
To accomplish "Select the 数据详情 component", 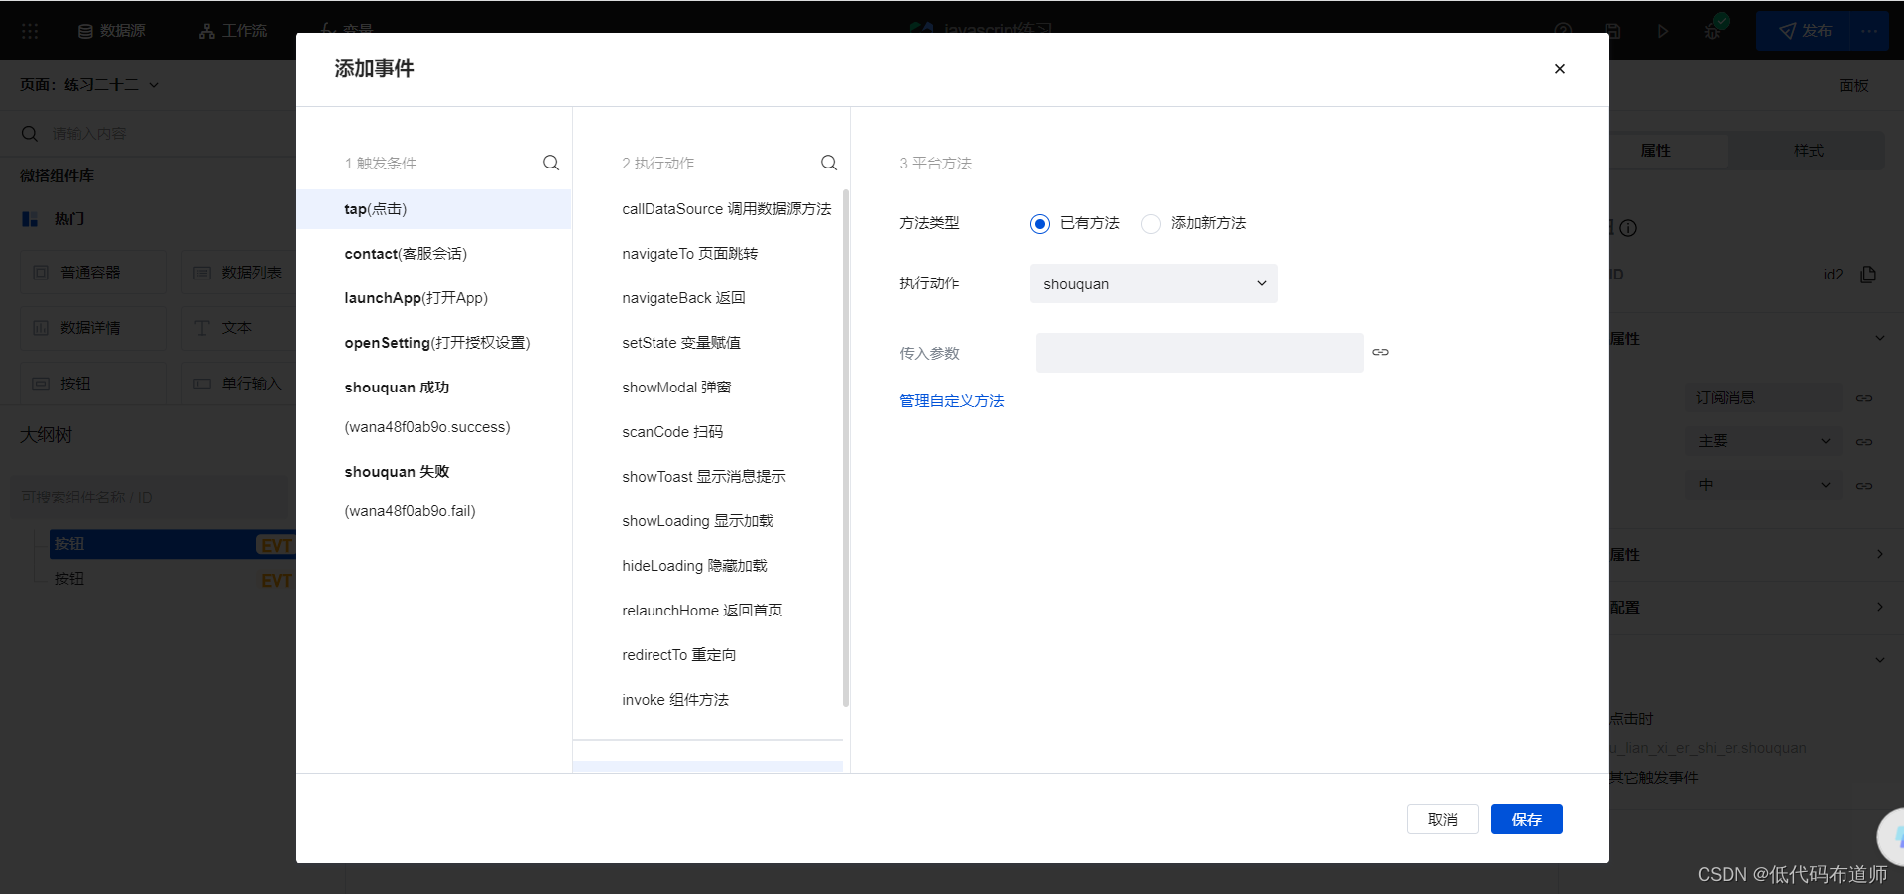I will point(93,328).
